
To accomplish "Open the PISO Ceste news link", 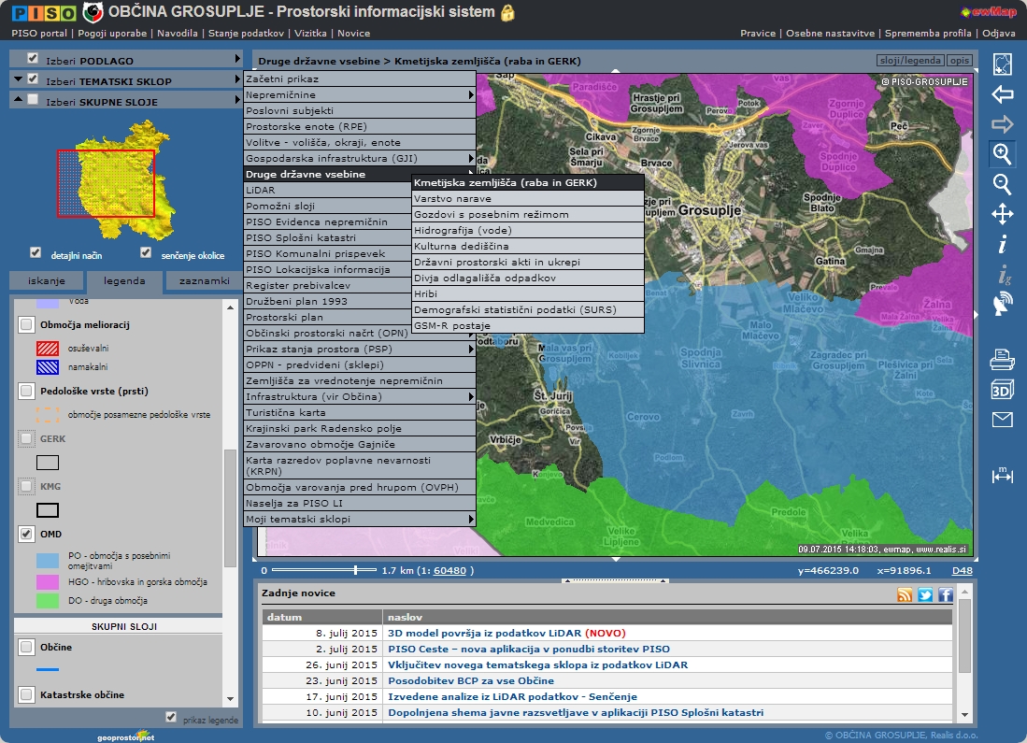I will [528, 649].
